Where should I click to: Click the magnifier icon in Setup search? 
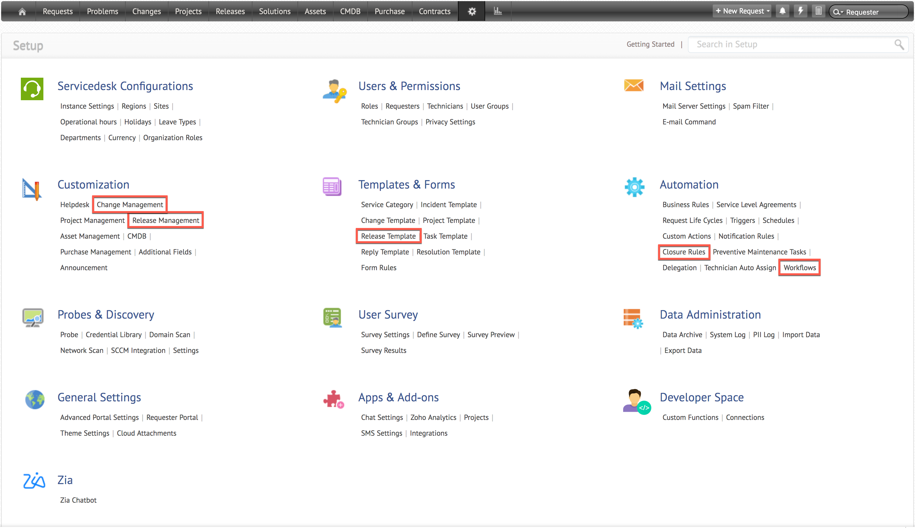[x=899, y=44]
